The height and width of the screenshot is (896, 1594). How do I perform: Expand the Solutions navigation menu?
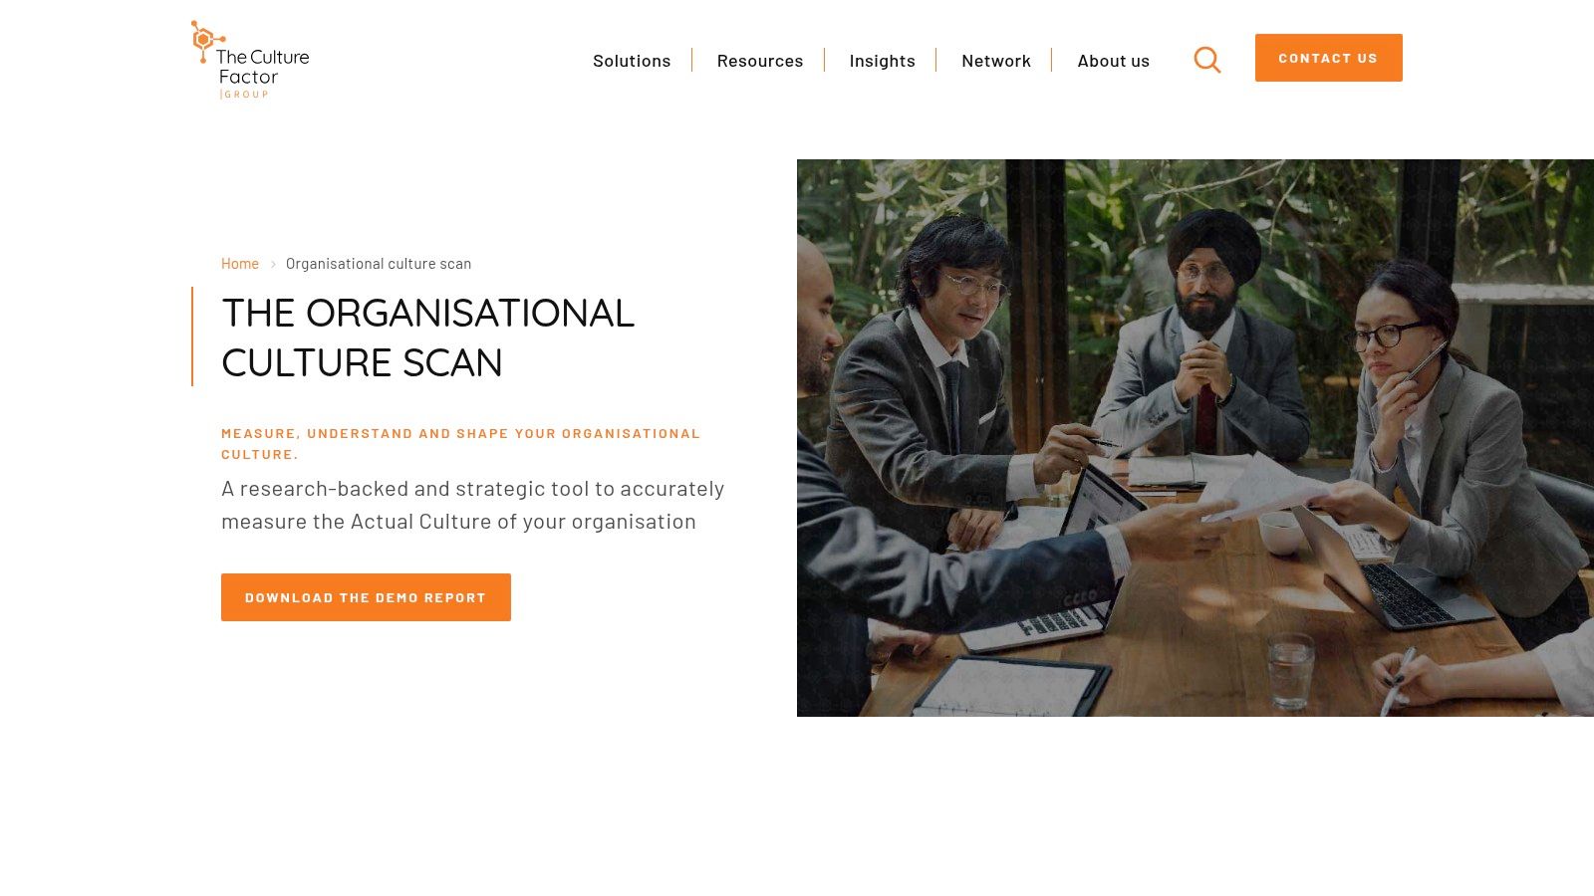(632, 61)
